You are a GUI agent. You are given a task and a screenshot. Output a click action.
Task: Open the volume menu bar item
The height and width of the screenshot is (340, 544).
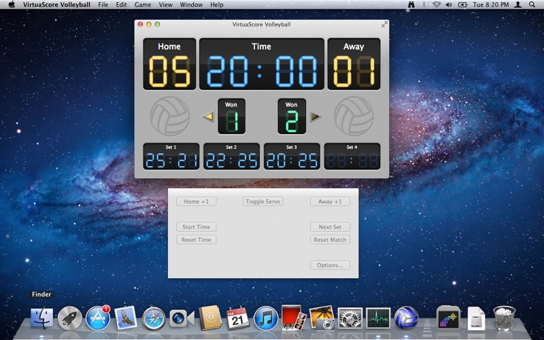(449, 5)
